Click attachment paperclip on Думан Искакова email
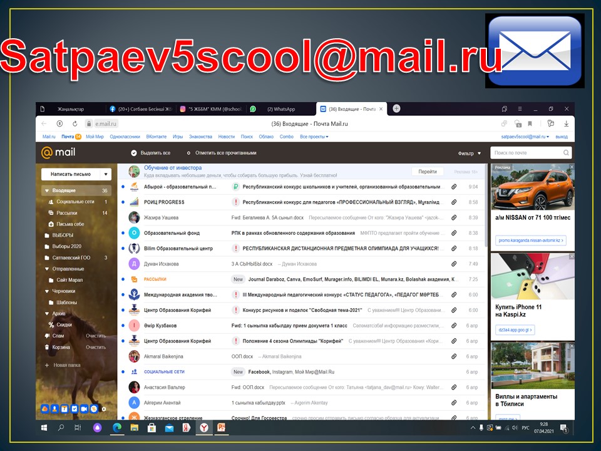The image size is (601, 451). pyautogui.click(x=454, y=264)
